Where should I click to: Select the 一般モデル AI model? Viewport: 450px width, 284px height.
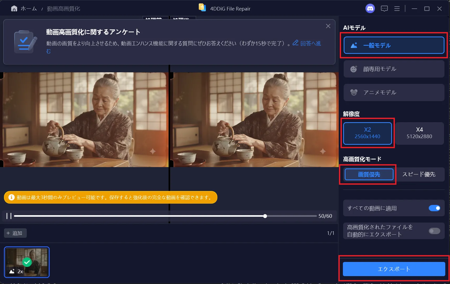coord(394,45)
